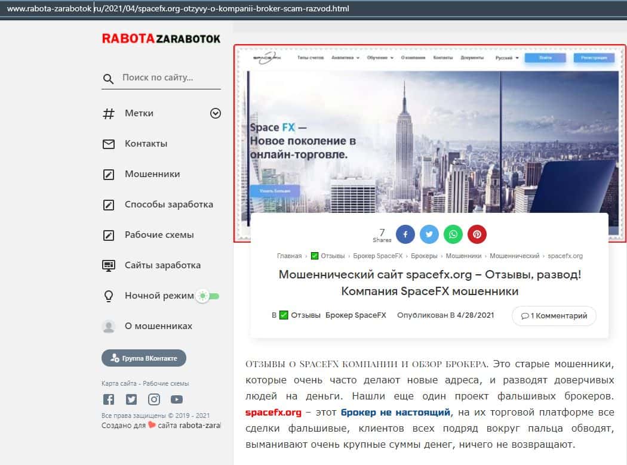Click the Мошенники breadcrumb link
Screen dimensions: 627x465
463,256
